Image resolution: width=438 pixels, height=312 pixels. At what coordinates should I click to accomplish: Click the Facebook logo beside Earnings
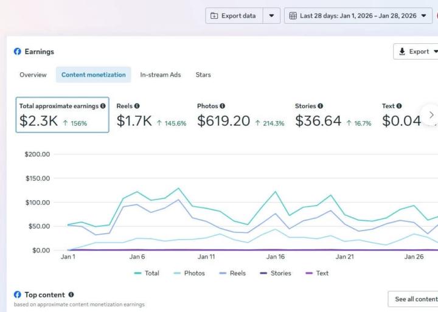18,52
